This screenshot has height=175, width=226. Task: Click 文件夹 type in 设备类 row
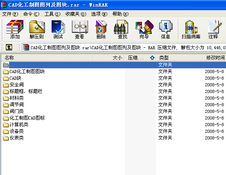165,131
